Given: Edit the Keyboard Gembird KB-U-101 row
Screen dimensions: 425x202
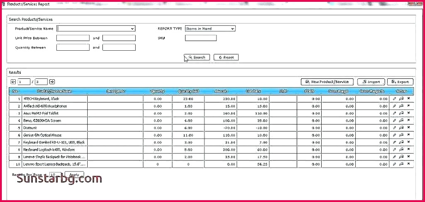Looking at the screenshot, I should pos(395,143).
